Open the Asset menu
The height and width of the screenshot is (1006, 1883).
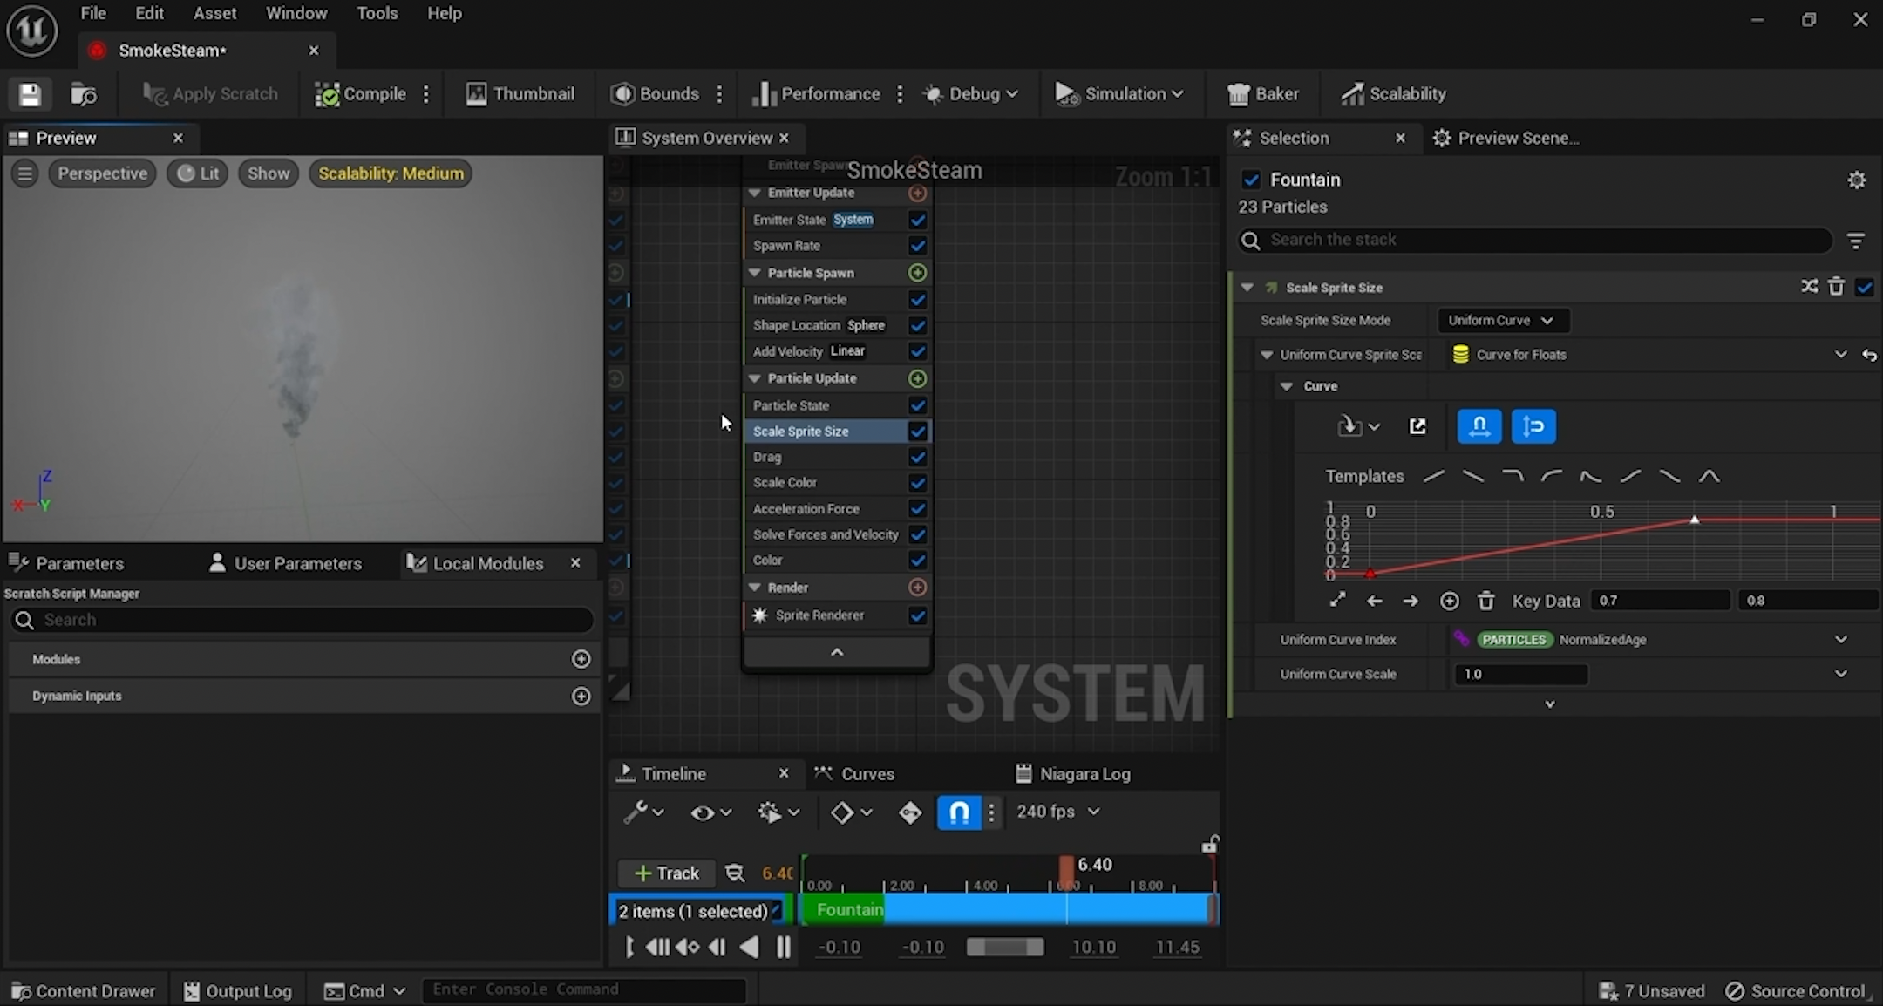click(214, 13)
